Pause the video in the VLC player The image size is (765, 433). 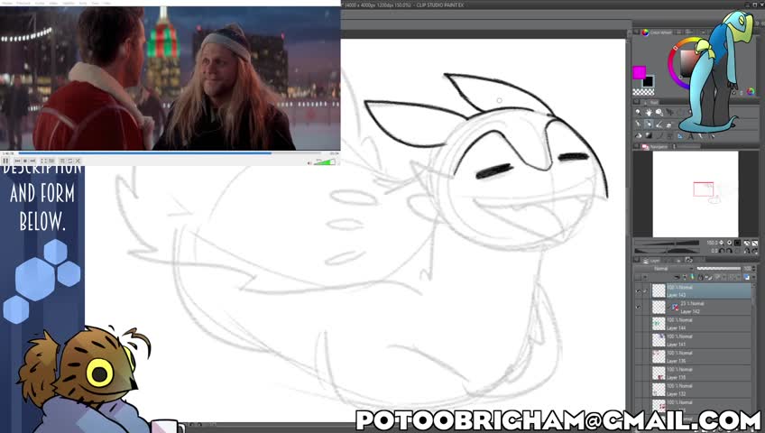[x=5, y=161]
